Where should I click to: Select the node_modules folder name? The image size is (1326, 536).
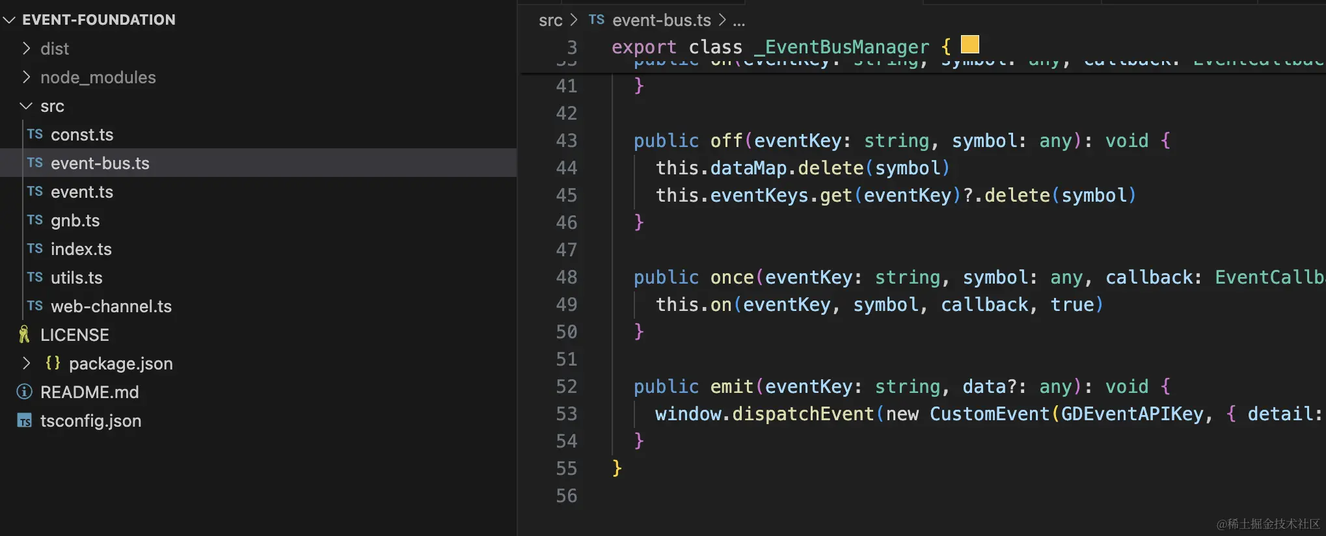(98, 77)
